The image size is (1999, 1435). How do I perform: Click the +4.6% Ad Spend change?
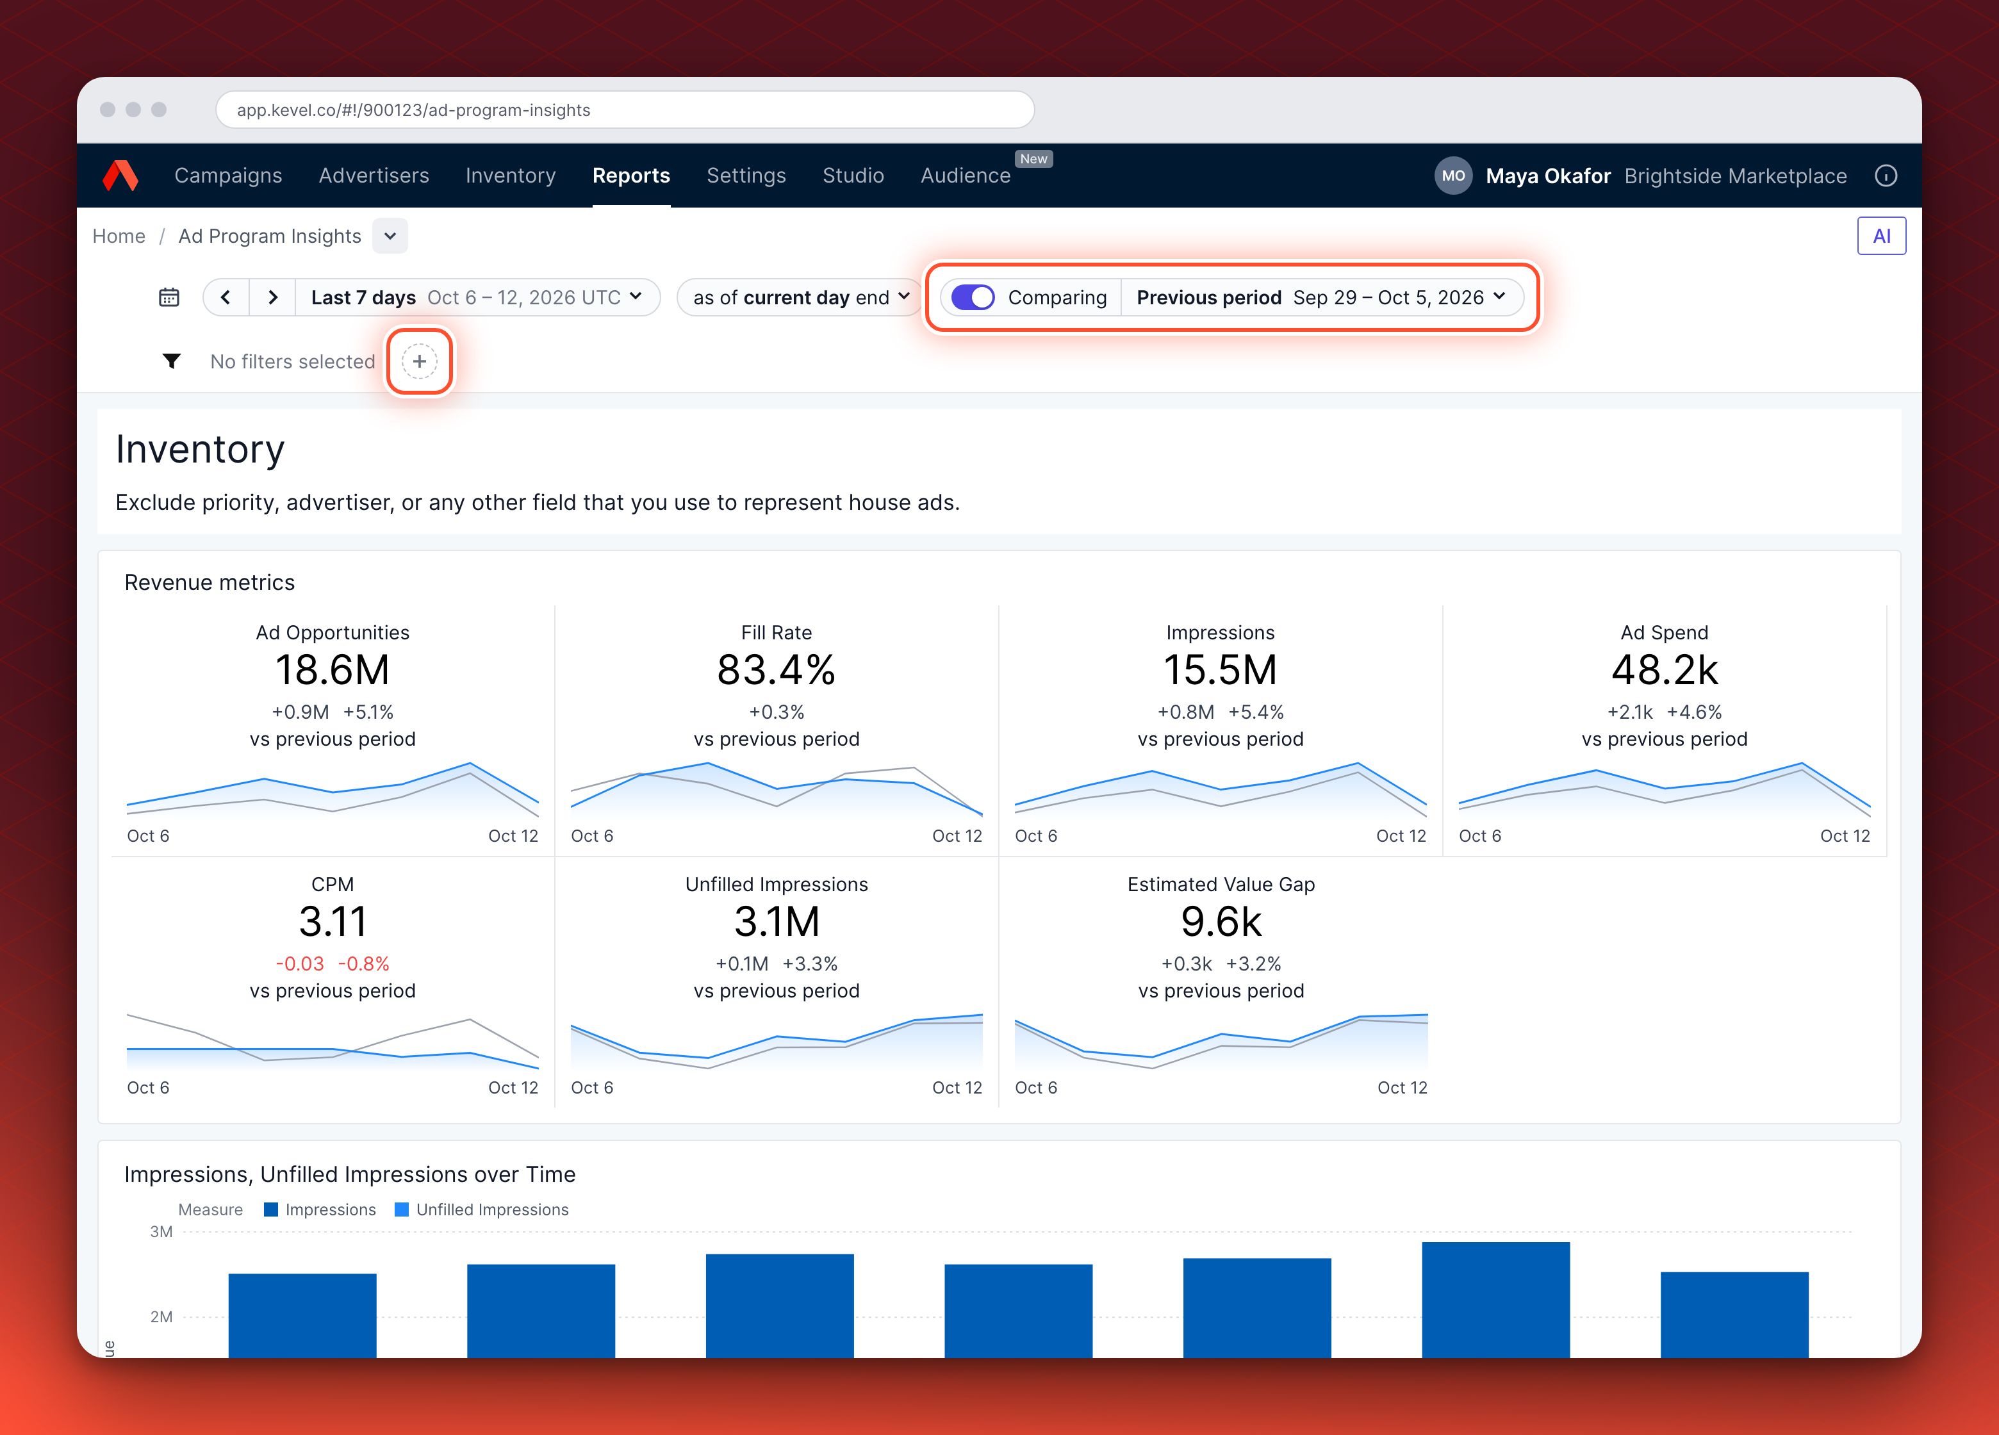pos(1694,711)
